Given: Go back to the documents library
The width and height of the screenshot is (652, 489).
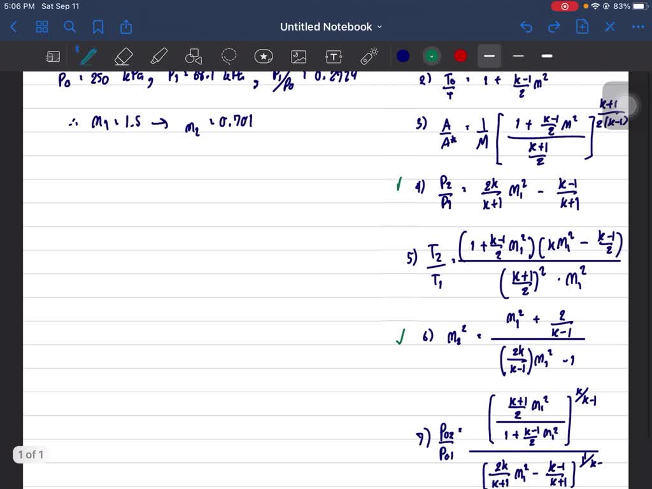Looking at the screenshot, I should [x=14, y=27].
